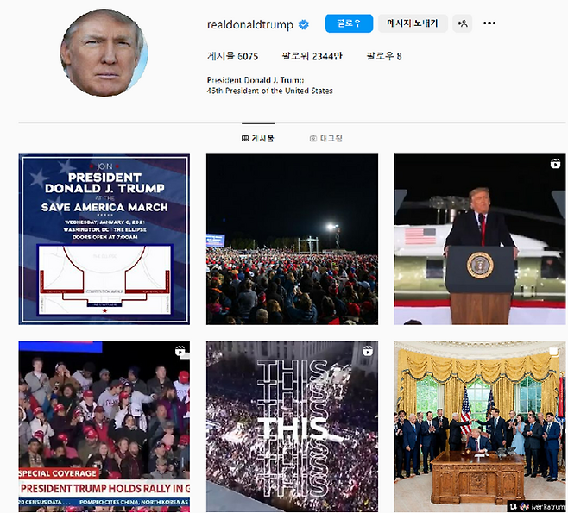The image size is (568, 513).
Task: Click the posts count 6075
Action: click(x=232, y=56)
